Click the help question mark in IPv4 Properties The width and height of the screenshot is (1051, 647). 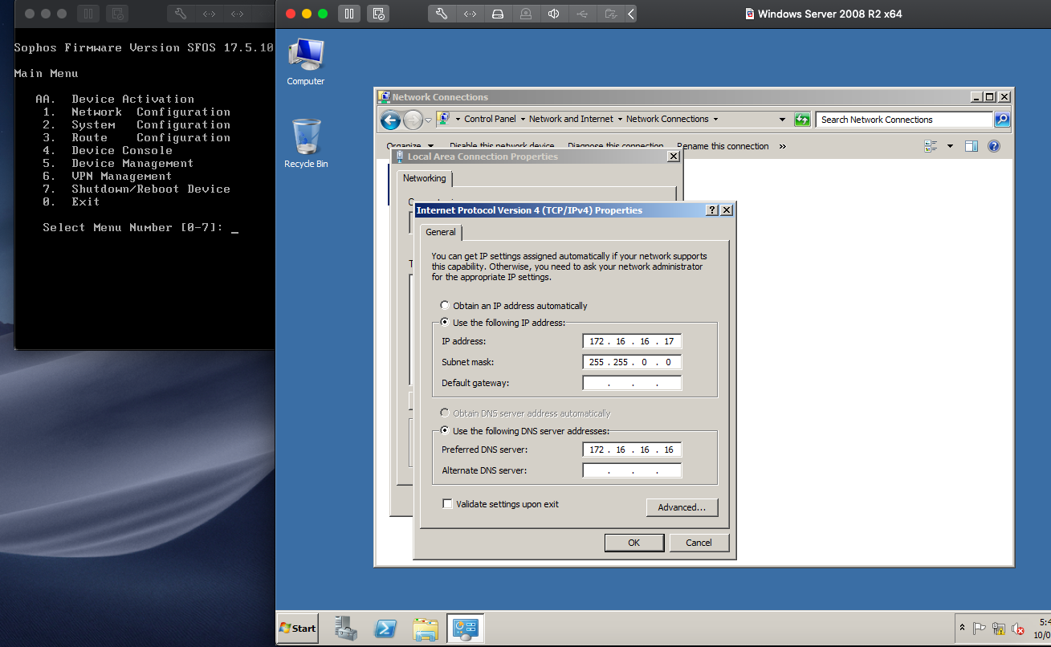click(x=711, y=210)
